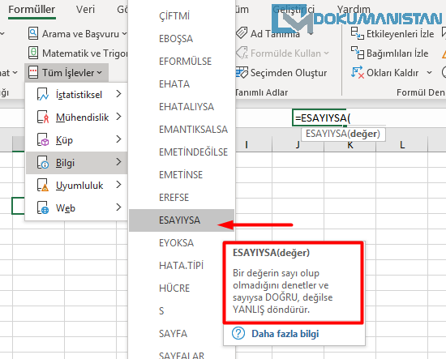Click the Tüm İşlevler icon
This screenshot has height=359, width=446.
33,72
